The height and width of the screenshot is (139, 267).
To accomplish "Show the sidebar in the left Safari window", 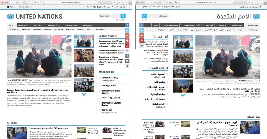I will point(20,2).
